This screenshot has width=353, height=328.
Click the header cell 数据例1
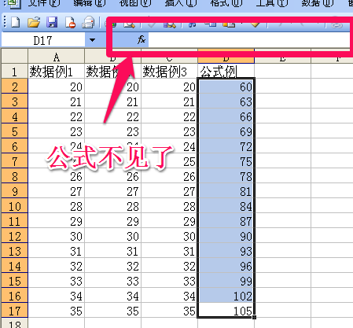click(56, 72)
